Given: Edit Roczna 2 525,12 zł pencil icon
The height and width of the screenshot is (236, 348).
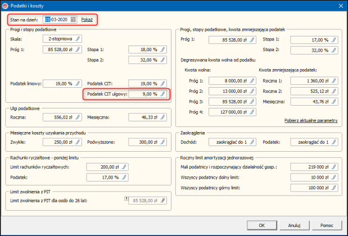Looking at the screenshot, I should tap(333, 91).
